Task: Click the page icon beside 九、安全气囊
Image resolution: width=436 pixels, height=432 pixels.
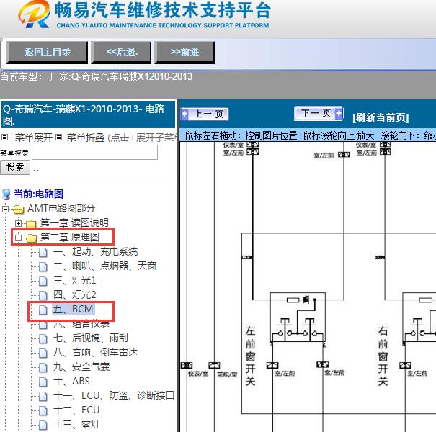Action: pyautogui.click(x=43, y=368)
